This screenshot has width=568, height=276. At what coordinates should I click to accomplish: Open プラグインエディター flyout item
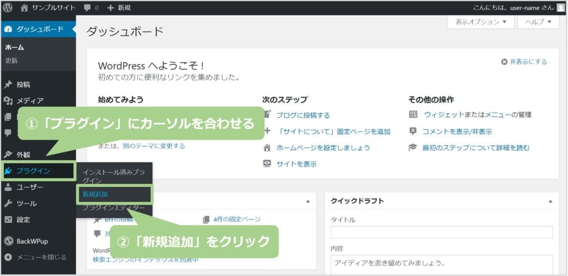pos(114,208)
